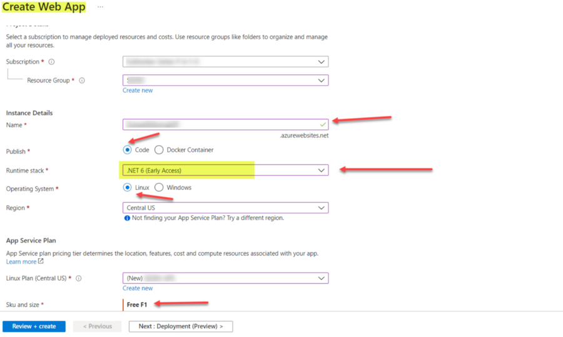The width and height of the screenshot is (563, 337).
Task: Choose Windows as the operating system
Action: point(159,188)
